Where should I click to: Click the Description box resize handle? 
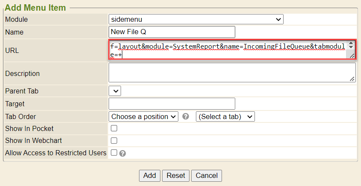(x=352, y=79)
